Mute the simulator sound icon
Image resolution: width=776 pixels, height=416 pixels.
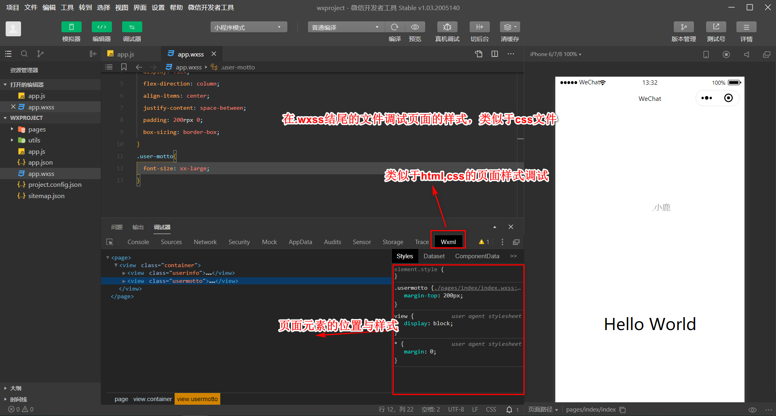[x=746, y=54]
